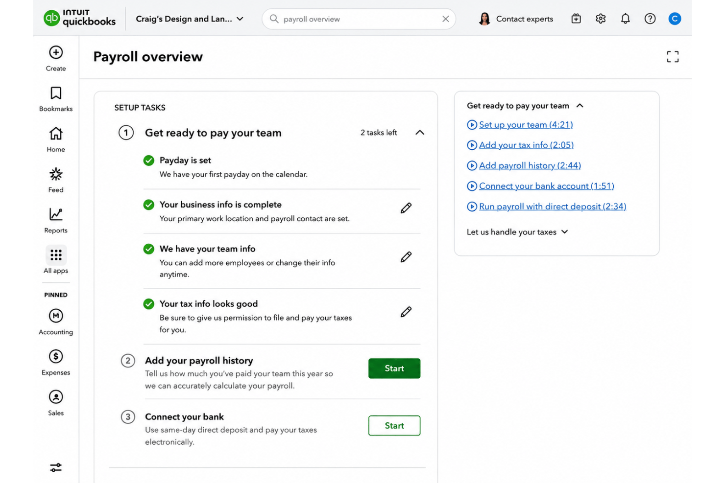The image size is (725, 483).
Task: Click business info complete green checkmark
Action: 149,205
